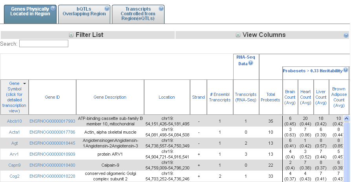Open Transcripts Controlled from Region(eQTLs) tab
This screenshot has width=351, height=182.
[x=138, y=14]
